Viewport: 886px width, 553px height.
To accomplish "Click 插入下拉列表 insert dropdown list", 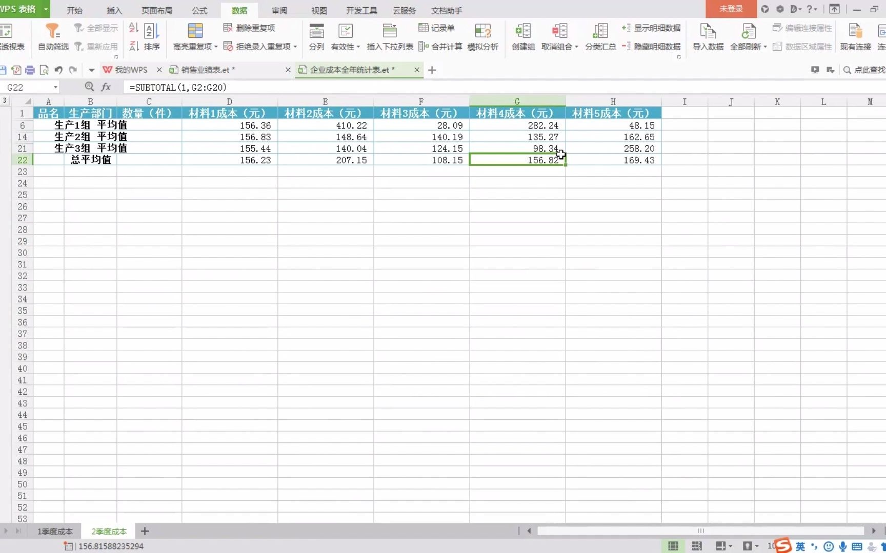I will (390, 37).
